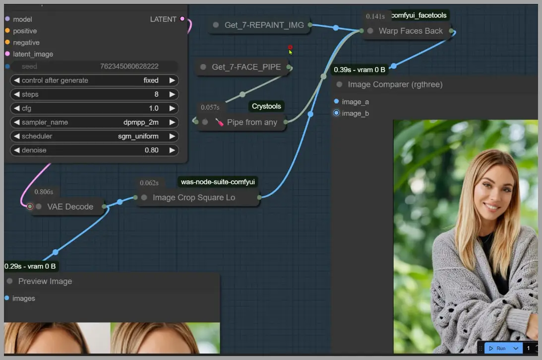This screenshot has width=542, height=360.
Task: Click Pipe from any input socket
Action: pos(196,122)
